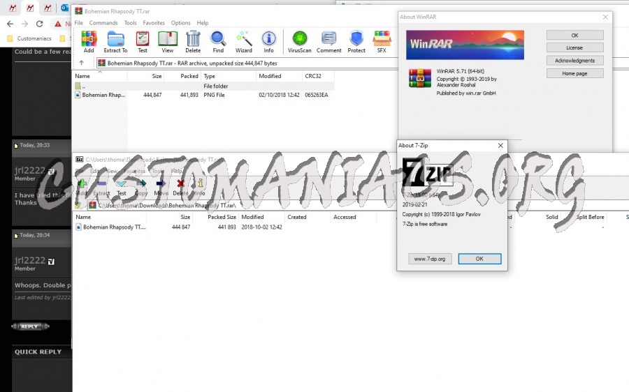Click the Extract icon in 7-Zip toolbar
Viewport: 629px width, 392px height.
point(101,188)
